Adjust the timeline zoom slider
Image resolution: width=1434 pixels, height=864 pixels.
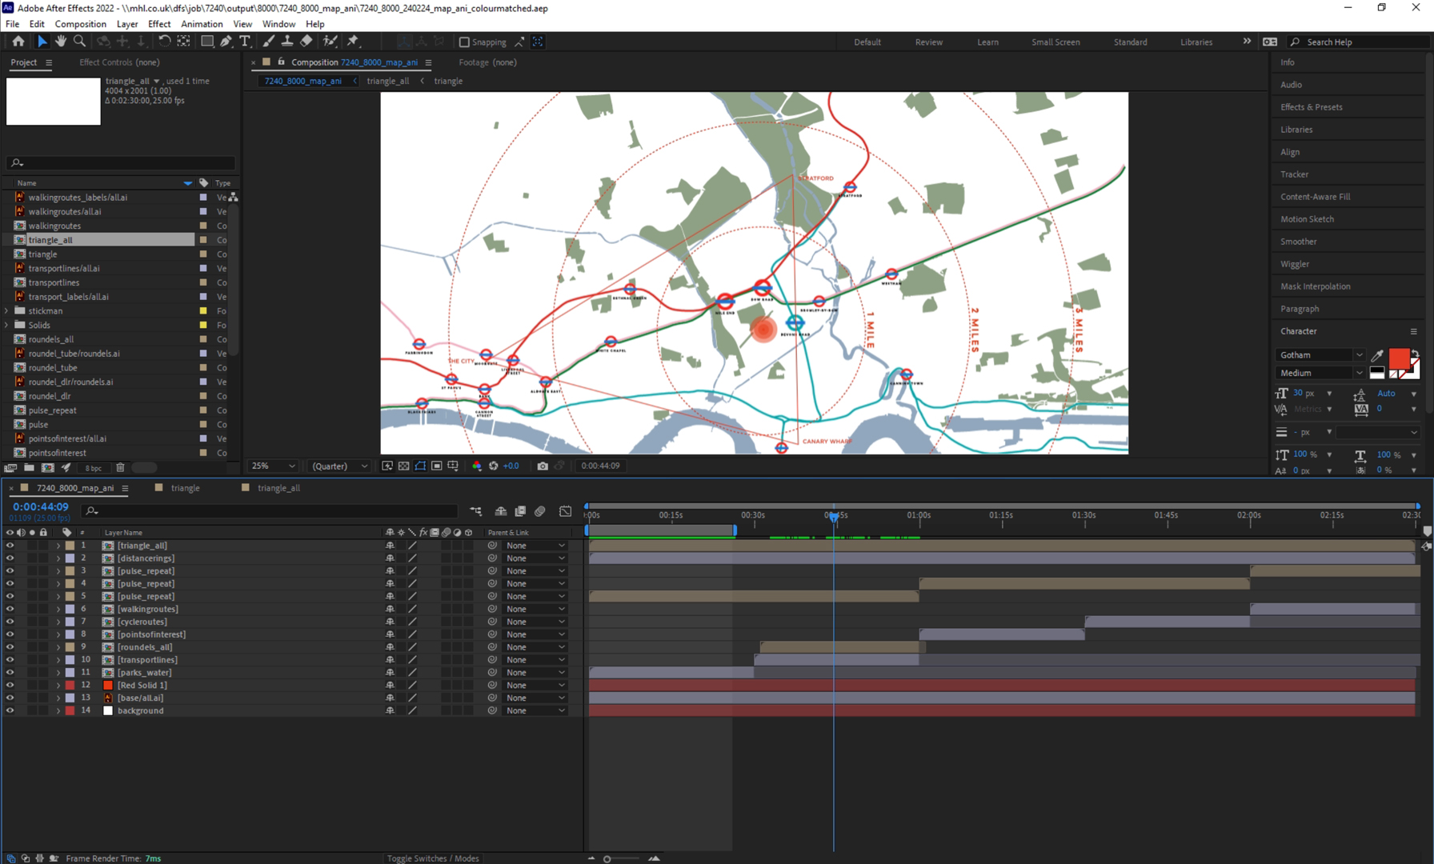pos(607,859)
